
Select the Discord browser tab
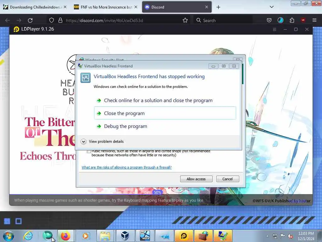tap(177, 7)
